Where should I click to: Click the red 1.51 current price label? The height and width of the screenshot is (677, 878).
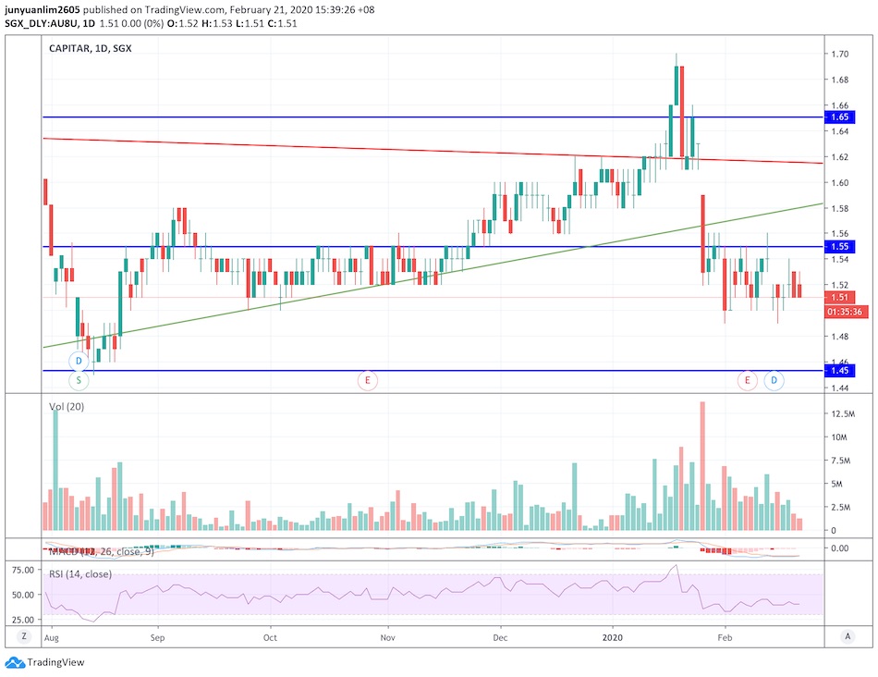[839, 298]
